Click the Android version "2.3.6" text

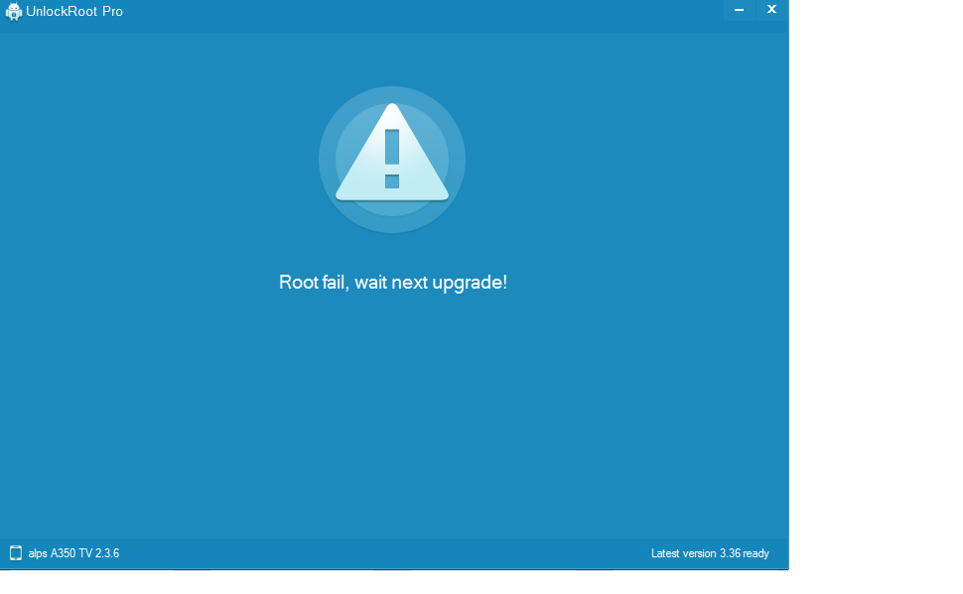coord(107,553)
